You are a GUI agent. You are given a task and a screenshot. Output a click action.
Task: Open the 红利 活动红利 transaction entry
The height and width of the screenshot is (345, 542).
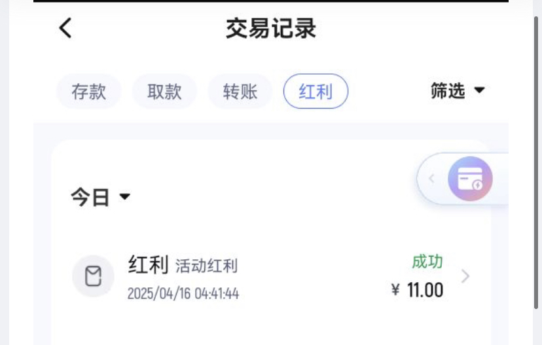point(271,276)
